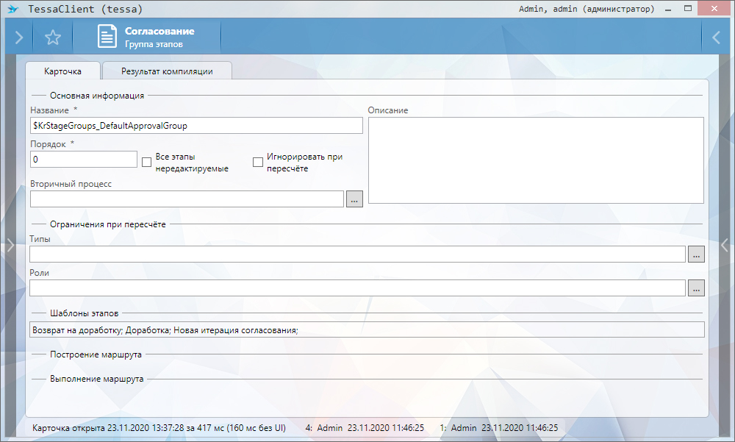Viewport: 735px width, 442px height.
Task: Click the document icon beside Согласование
Action: coord(107,38)
